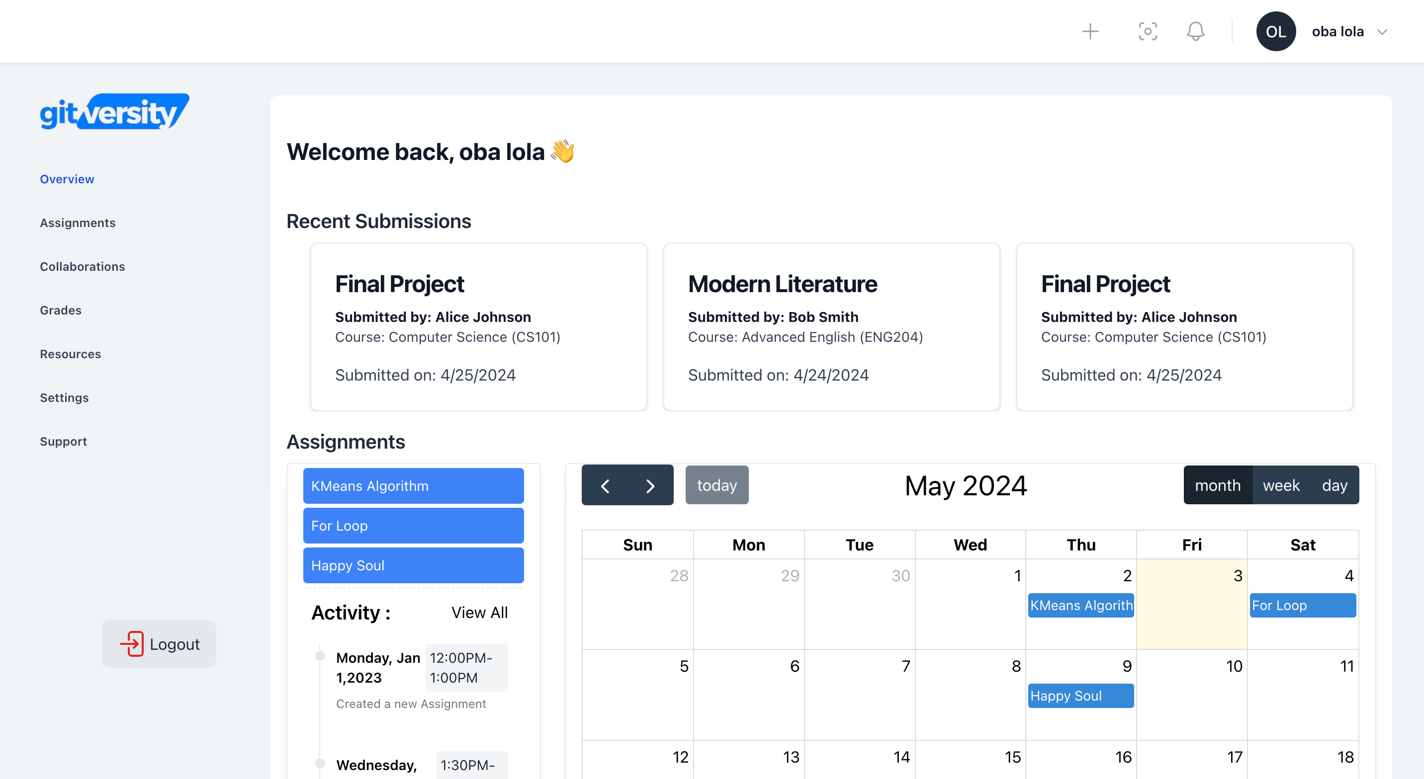Go to next month arrow

(x=650, y=485)
